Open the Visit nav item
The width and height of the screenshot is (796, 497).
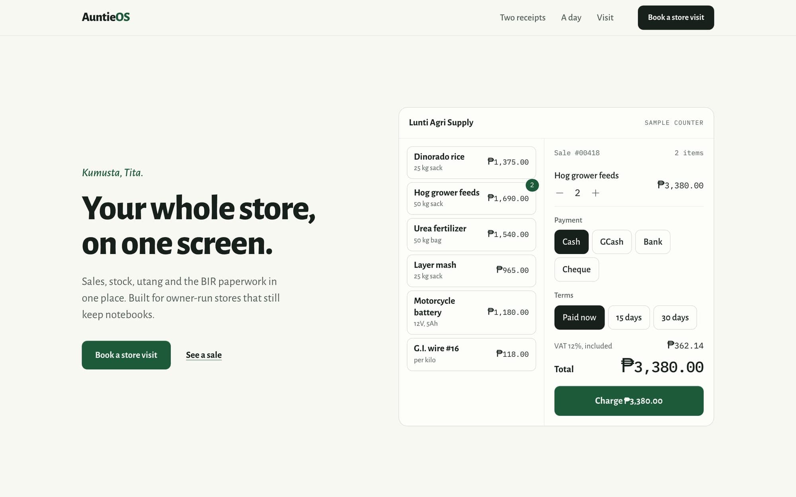[605, 17]
